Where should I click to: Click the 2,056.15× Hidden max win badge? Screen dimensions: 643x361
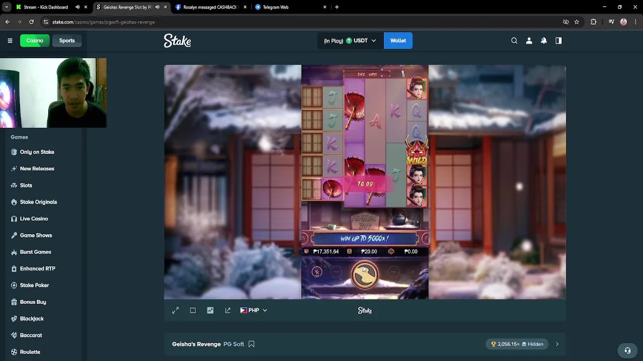click(517, 344)
